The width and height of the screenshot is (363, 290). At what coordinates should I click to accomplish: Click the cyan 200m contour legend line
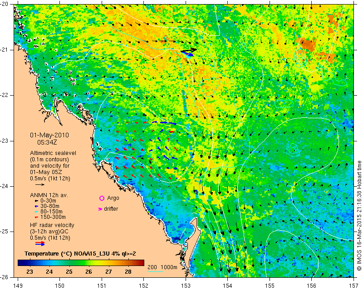[x=155, y=271]
